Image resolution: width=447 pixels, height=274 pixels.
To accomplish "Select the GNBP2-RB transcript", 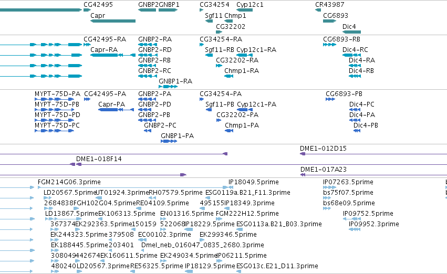I will tap(147, 66).
